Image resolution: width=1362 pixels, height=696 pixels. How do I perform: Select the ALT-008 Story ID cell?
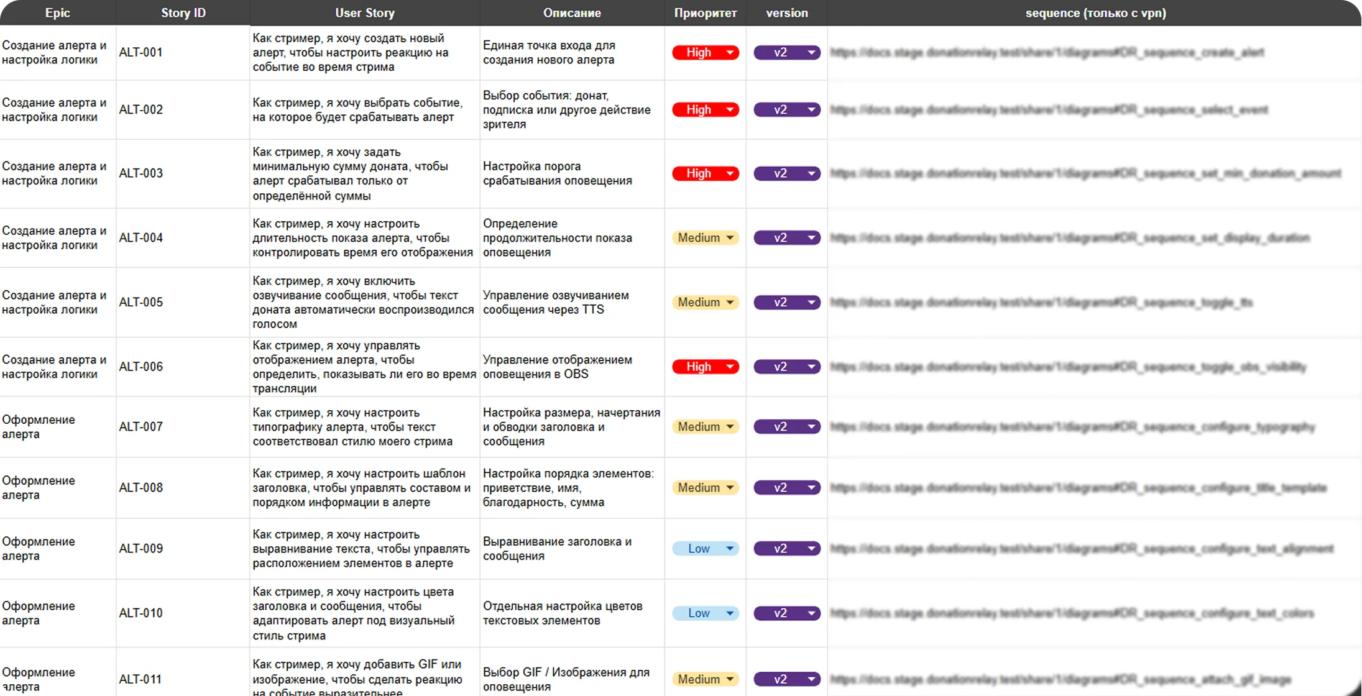tap(183, 488)
